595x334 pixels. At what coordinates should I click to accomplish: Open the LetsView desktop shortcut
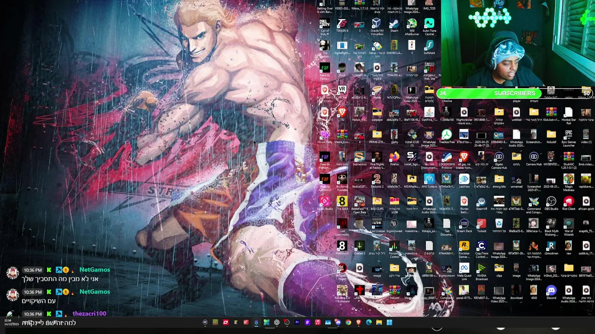[464, 181]
